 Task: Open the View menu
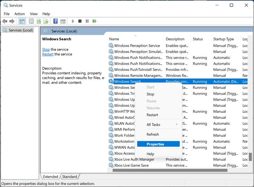pyautogui.click(x=34, y=14)
